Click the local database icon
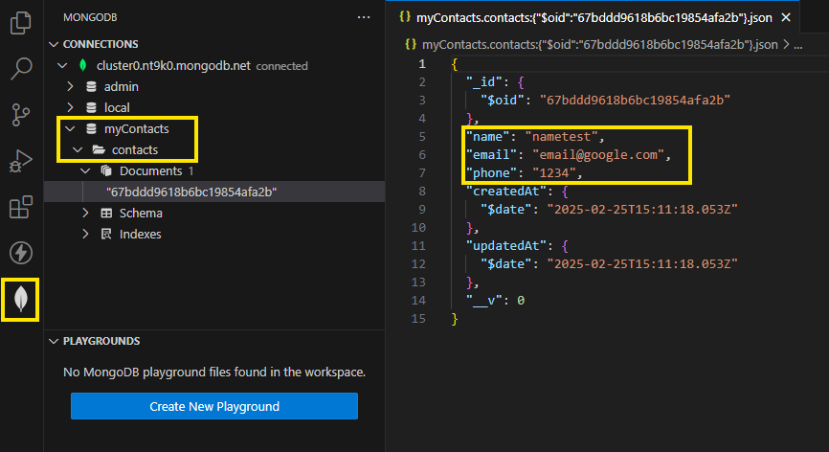 [x=92, y=108]
